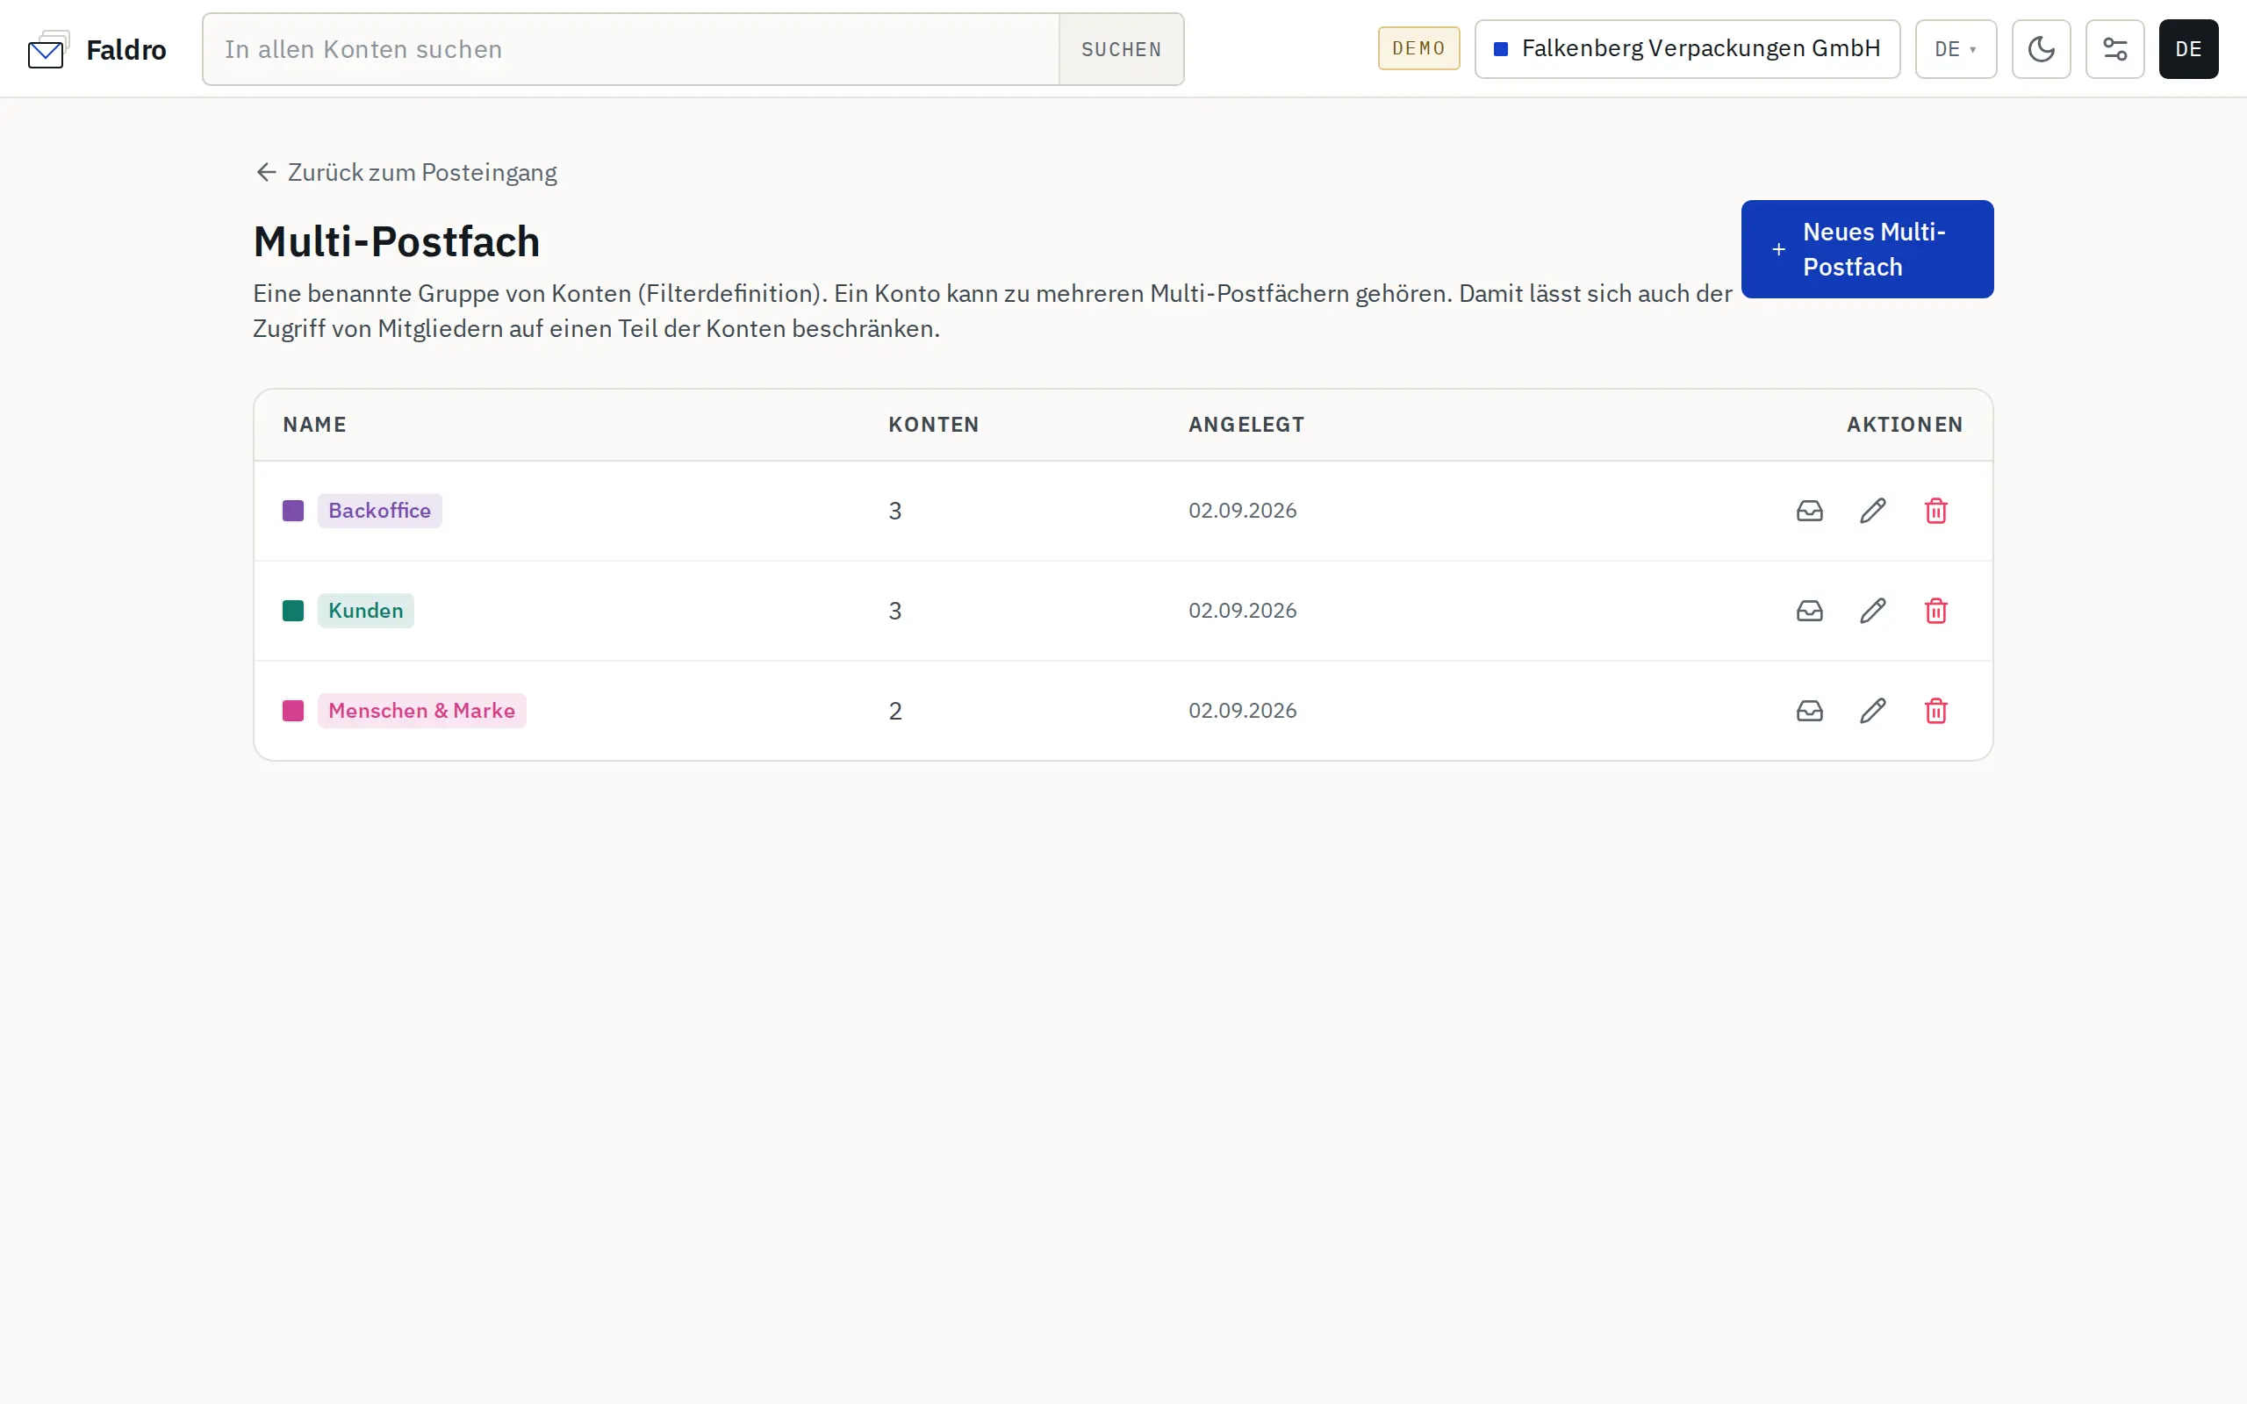Click the Faldro envelope logo
This screenshot has height=1404, width=2247.
pos(48,50)
